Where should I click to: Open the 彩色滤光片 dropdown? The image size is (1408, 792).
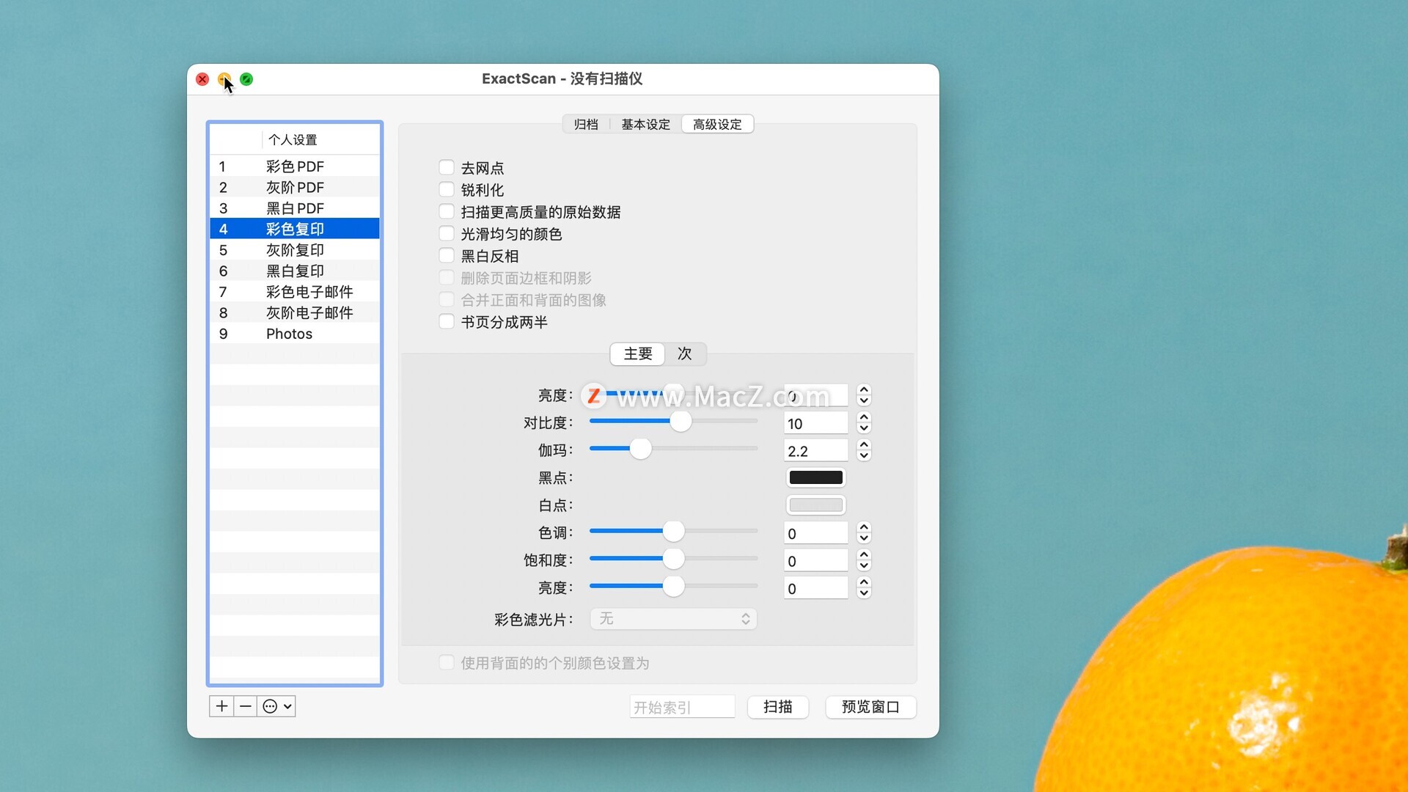point(673,619)
